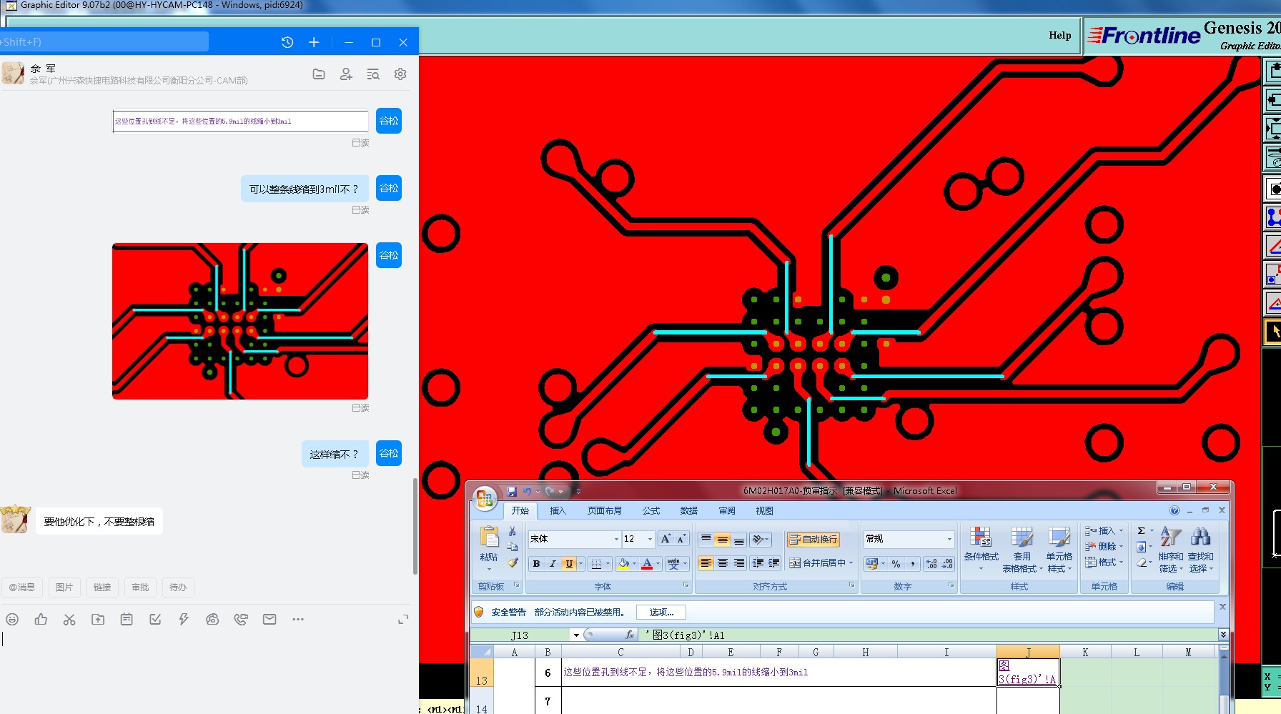Image resolution: width=1281 pixels, height=714 pixels.
Task: Save the Excel workbook
Action: (x=512, y=491)
